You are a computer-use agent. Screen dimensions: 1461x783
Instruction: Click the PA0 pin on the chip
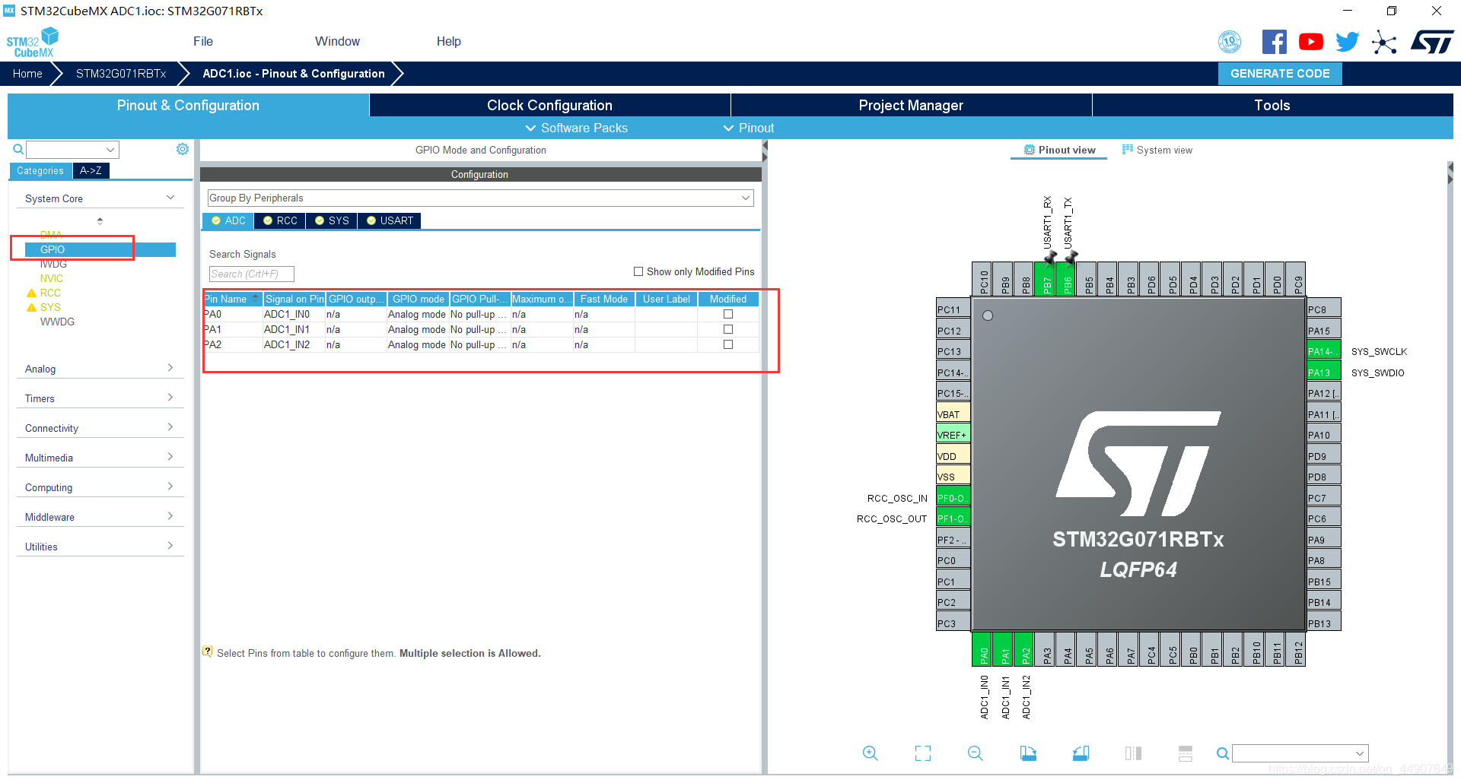pyautogui.click(x=983, y=650)
